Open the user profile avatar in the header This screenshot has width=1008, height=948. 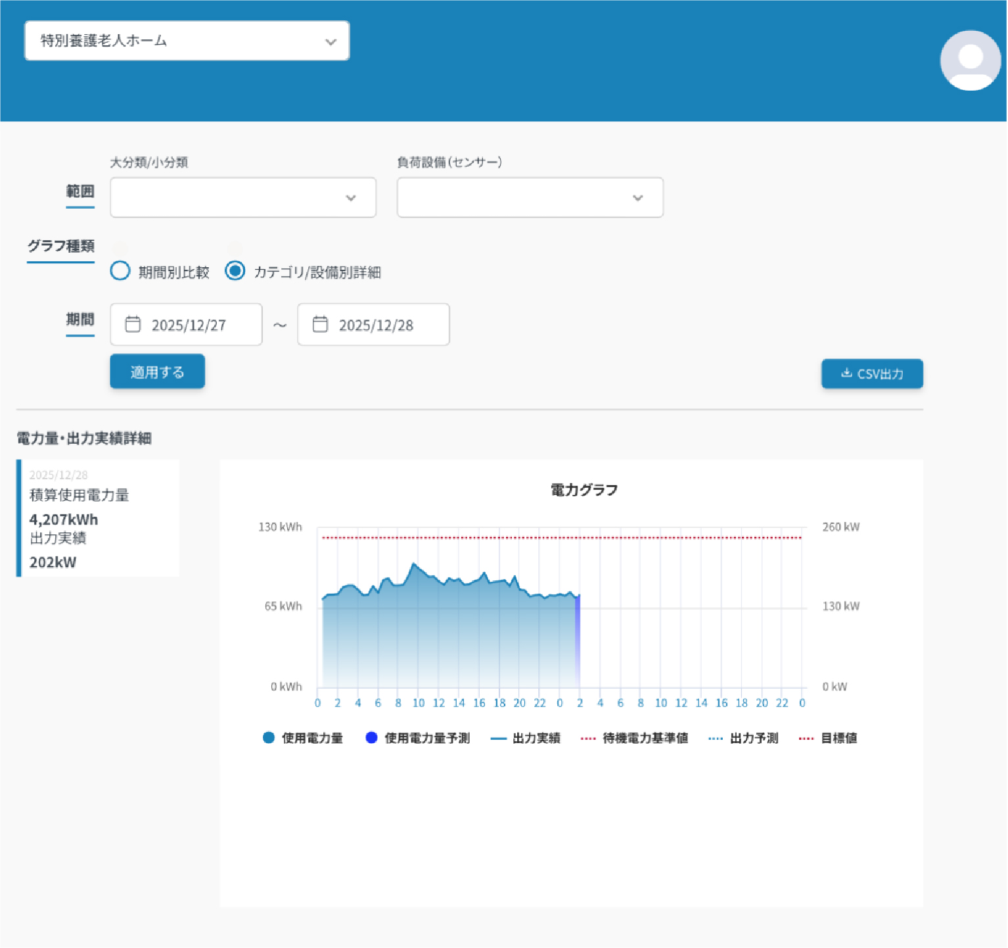970,60
